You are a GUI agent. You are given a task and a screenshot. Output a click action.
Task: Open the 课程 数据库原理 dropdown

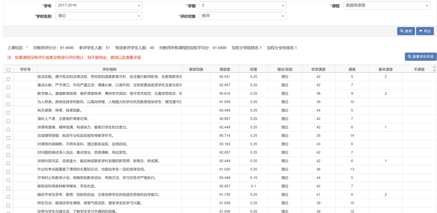coord(387,6)
